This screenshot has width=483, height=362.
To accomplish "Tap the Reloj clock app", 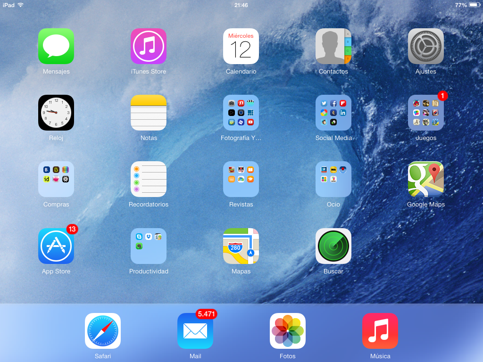I will pyautogui.click(x=56, y=113).
